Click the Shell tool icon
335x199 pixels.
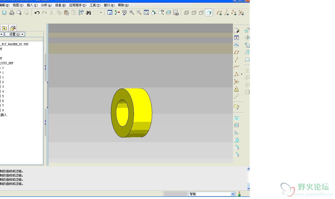[237, 125]
